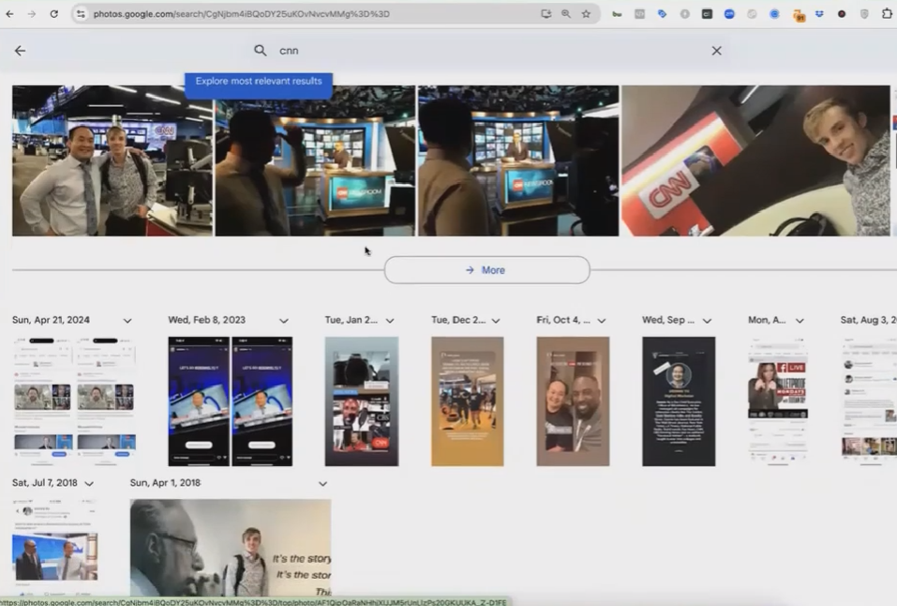The width and height of the screenshot is (897, 606).
Task: Click the grey circular arrow extension icon
Action: 685,14
